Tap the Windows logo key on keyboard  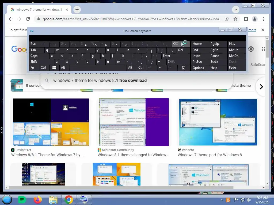click(54, 68)
